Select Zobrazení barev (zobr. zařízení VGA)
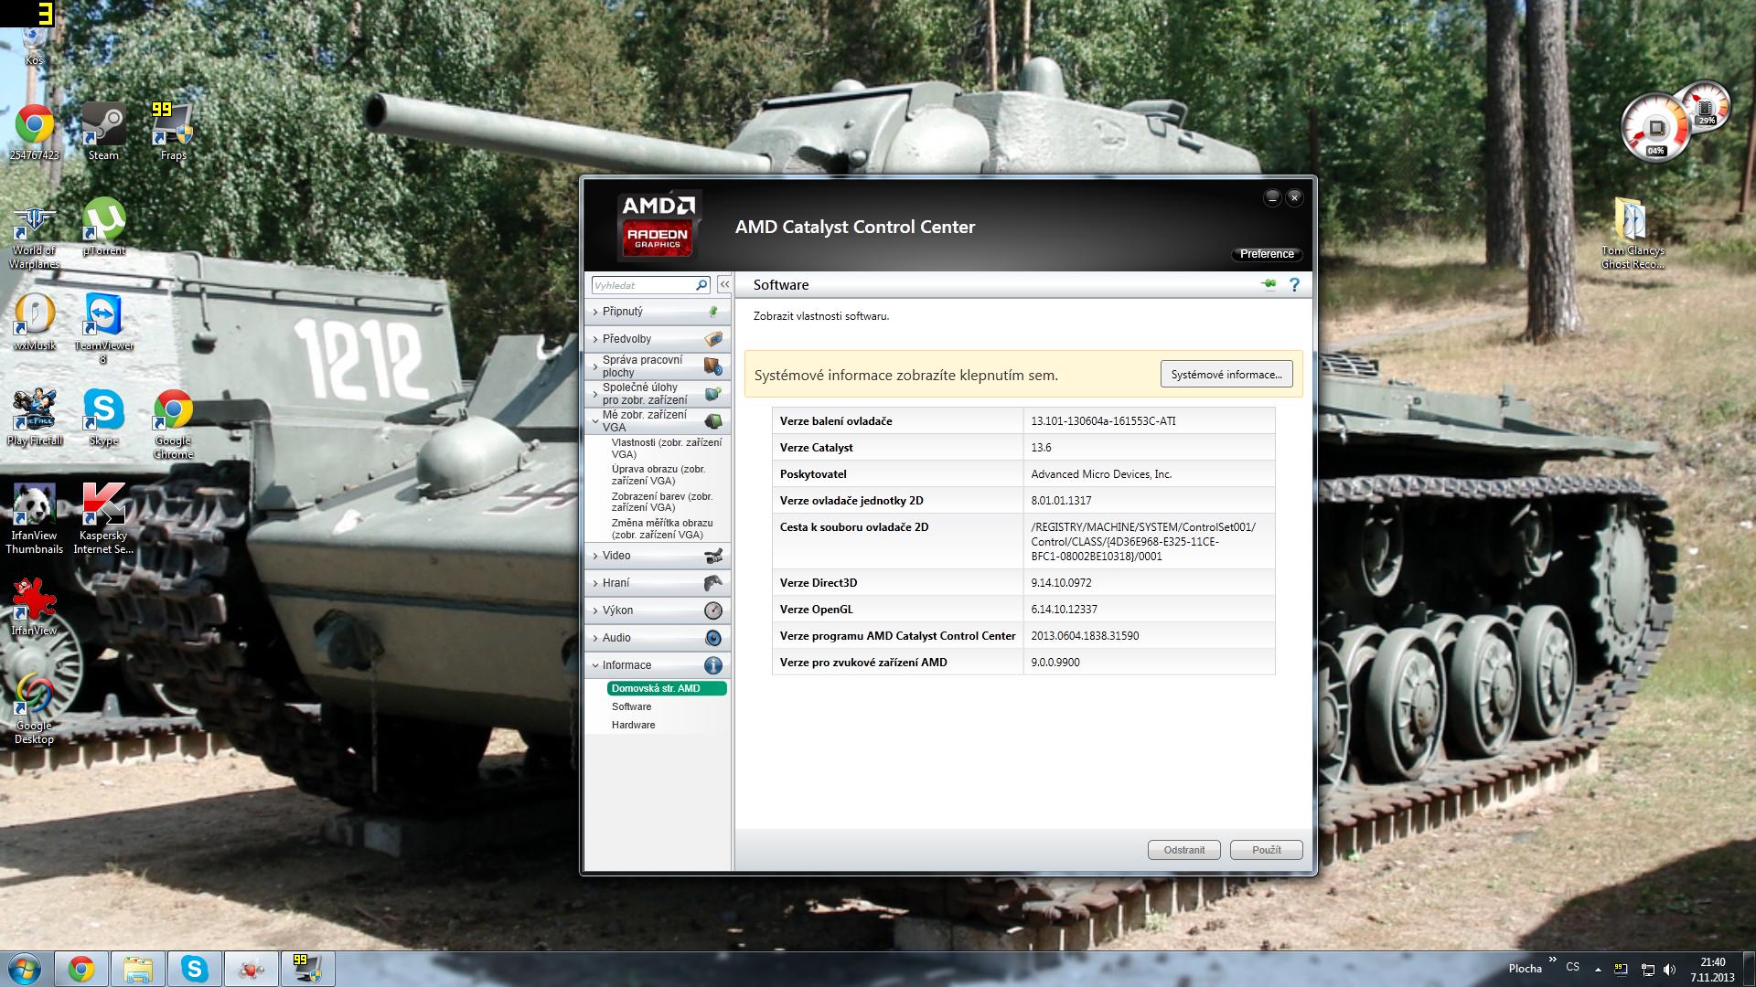The width and height of the screenshot is (1756, 987). 662,502
